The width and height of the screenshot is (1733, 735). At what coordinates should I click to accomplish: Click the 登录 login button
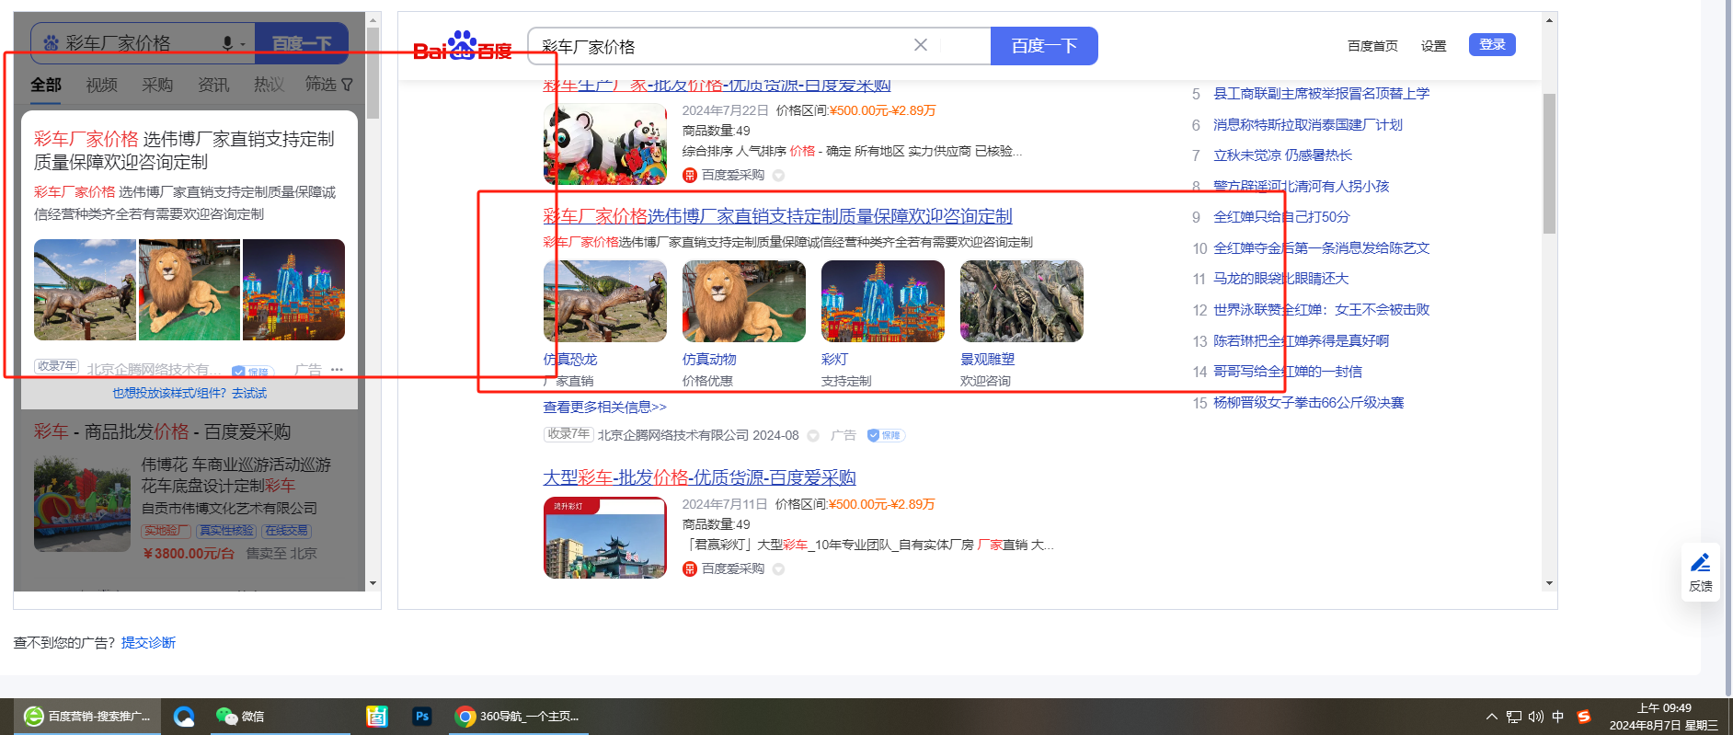[x=1491, y=44]
